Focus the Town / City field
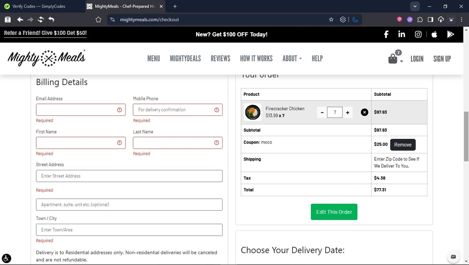Viewport: 469px width, 265px height. [129, 230]
